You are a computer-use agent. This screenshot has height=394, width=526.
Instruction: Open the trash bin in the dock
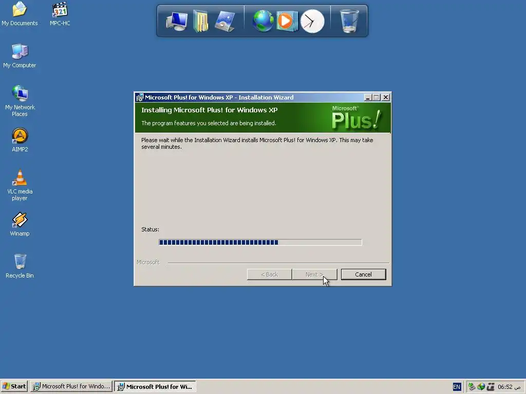click(349, 21)
